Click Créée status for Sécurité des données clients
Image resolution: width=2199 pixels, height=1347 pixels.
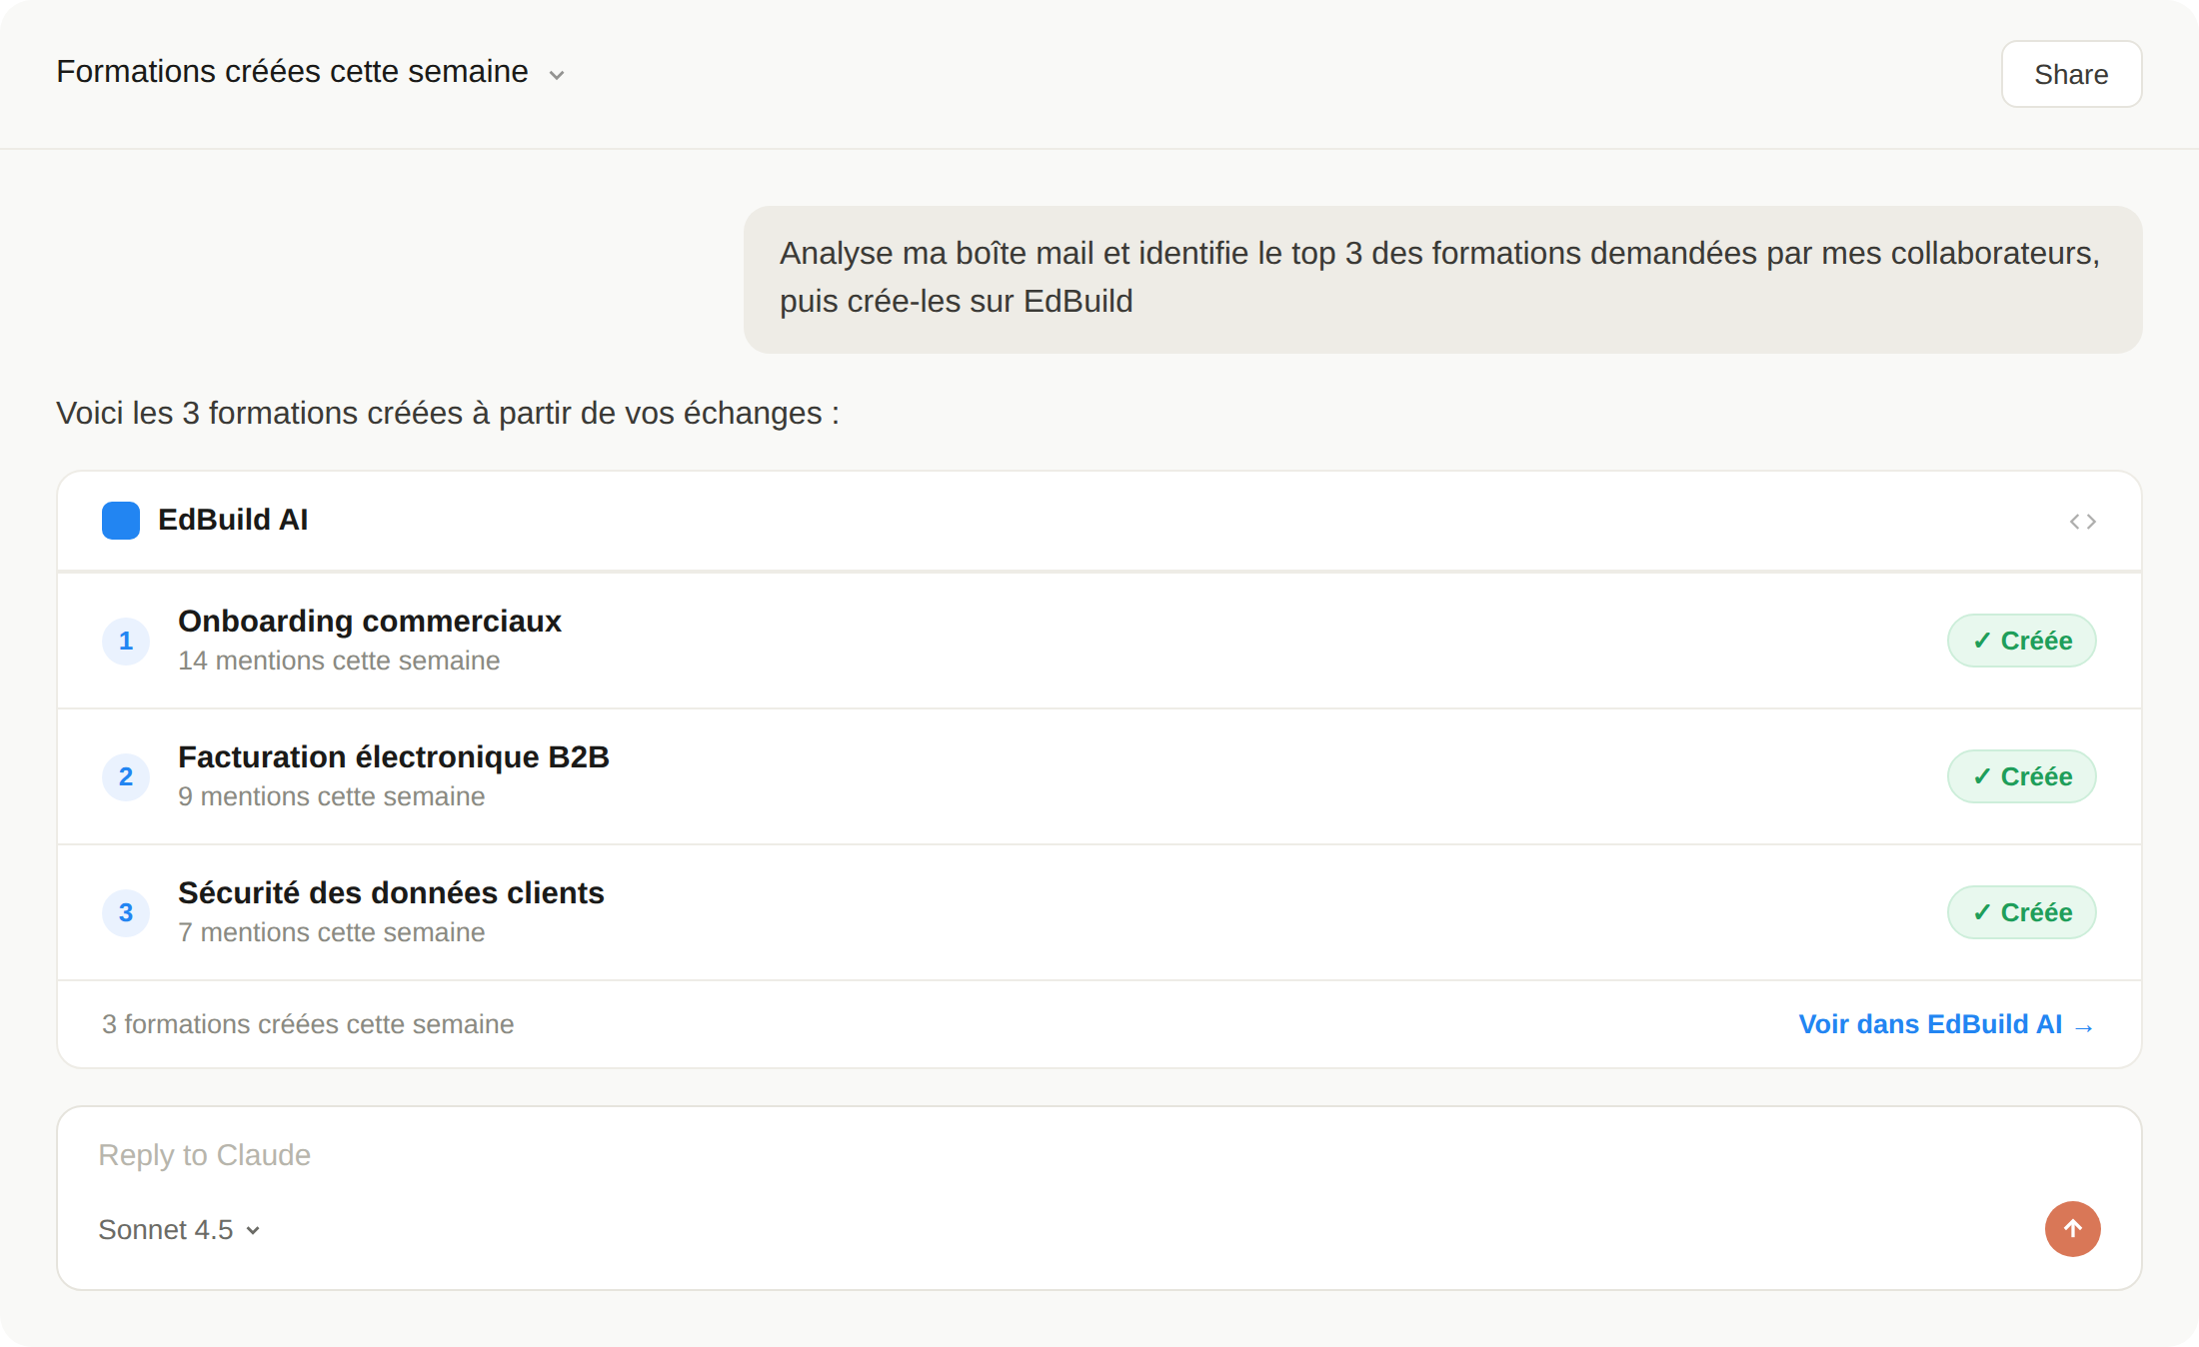[x=2021, y=912]
